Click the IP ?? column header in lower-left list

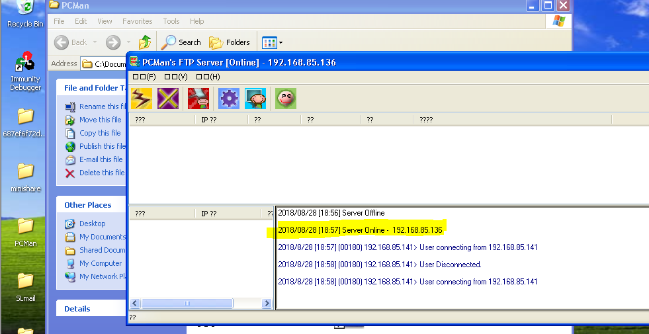(228, 214)
